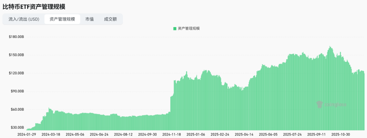Select the 2025-04-14 x-axis date

(x=244, y=134)
